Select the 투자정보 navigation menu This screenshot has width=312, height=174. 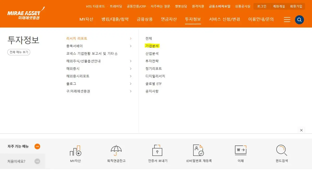193,19
